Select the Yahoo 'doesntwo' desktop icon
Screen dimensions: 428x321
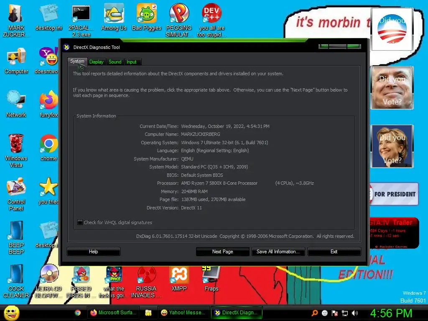(48, 61)
